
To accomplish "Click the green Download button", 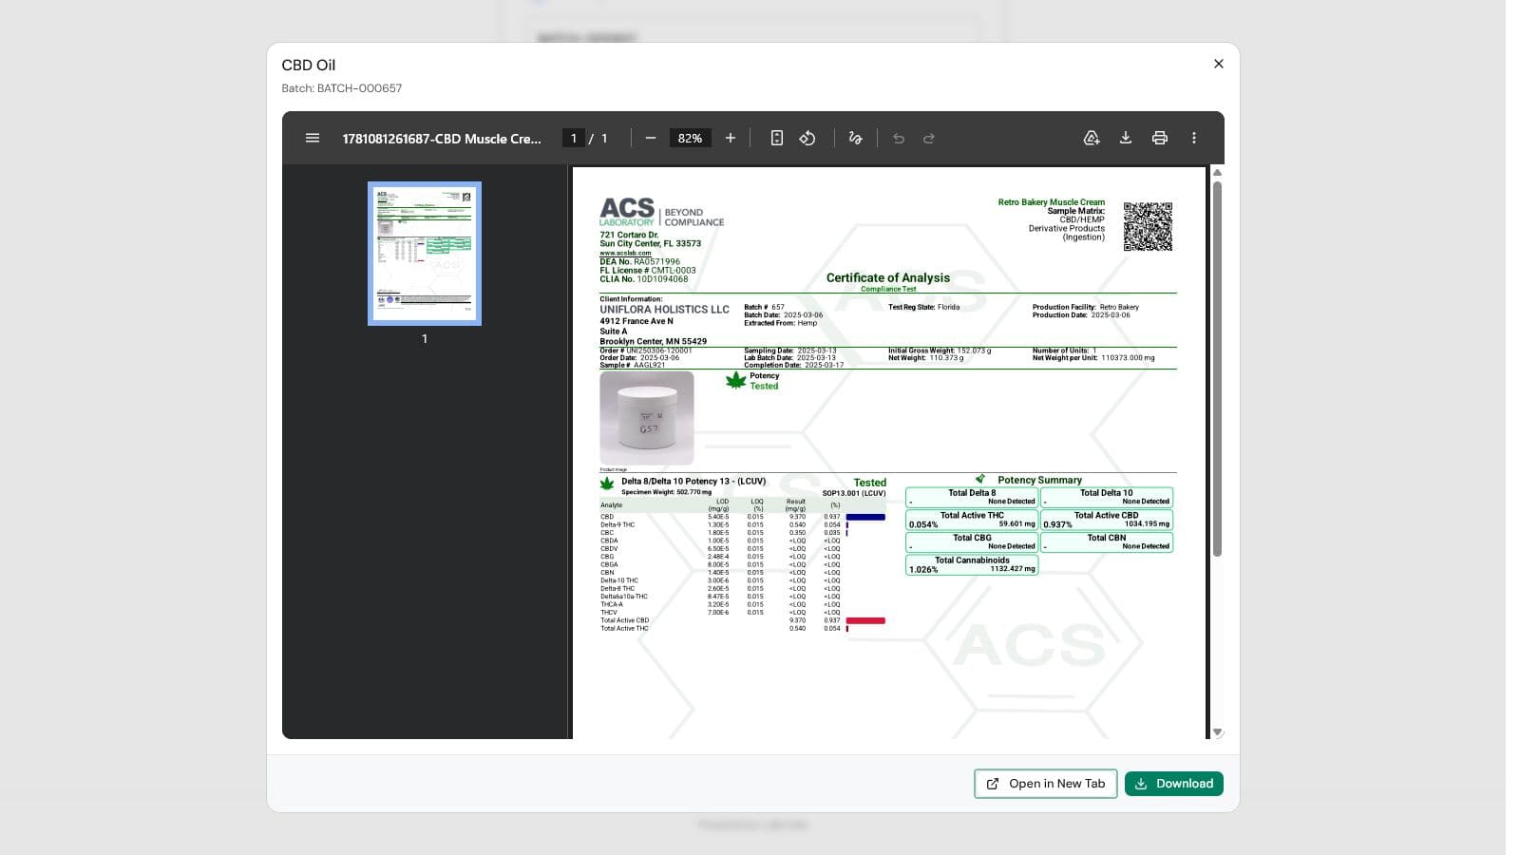I will [1174, 784].
